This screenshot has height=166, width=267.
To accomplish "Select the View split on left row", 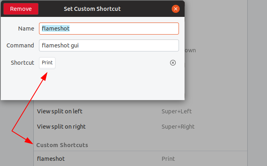I will tap(140, 111).
